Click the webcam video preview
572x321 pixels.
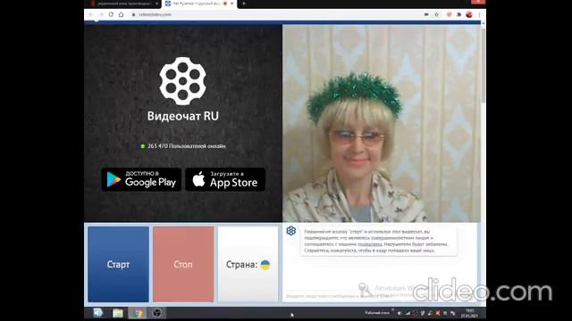point(382,123)
